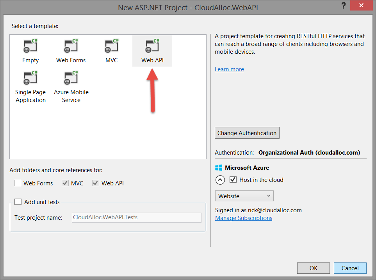This screenshot has width=376, height=280.
Task: Choose the Single Page Application template icon
Action: 30,78
